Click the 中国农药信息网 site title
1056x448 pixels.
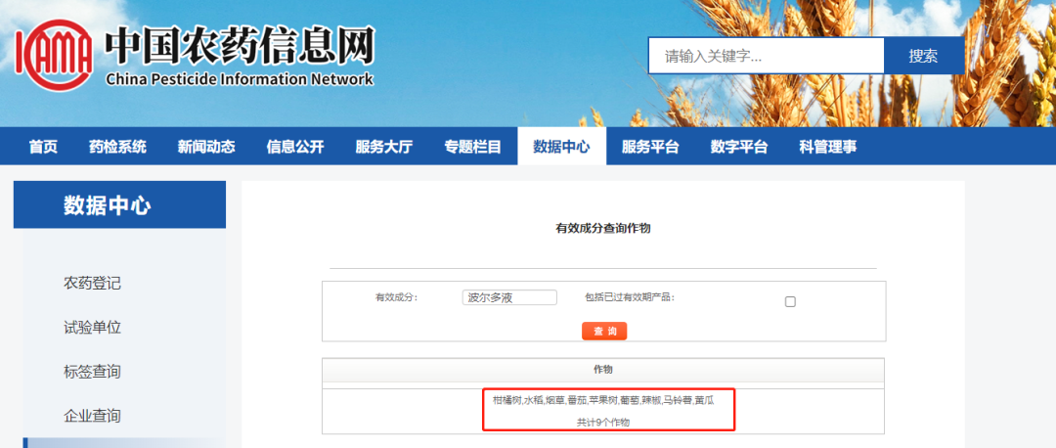240,47
